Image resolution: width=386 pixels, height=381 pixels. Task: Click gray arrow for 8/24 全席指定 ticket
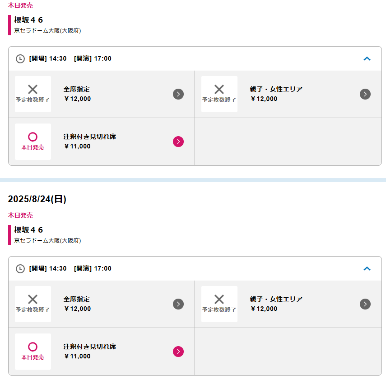pos(178,304)
